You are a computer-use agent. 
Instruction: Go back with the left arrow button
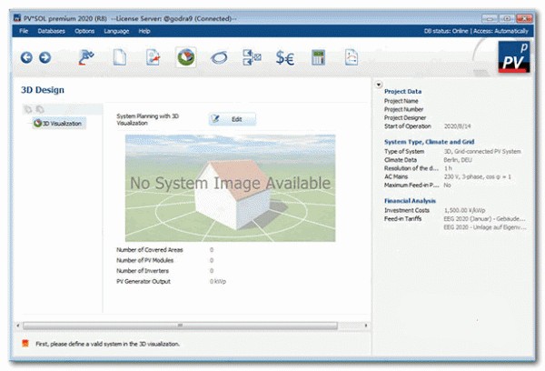(x=26, y=57)
